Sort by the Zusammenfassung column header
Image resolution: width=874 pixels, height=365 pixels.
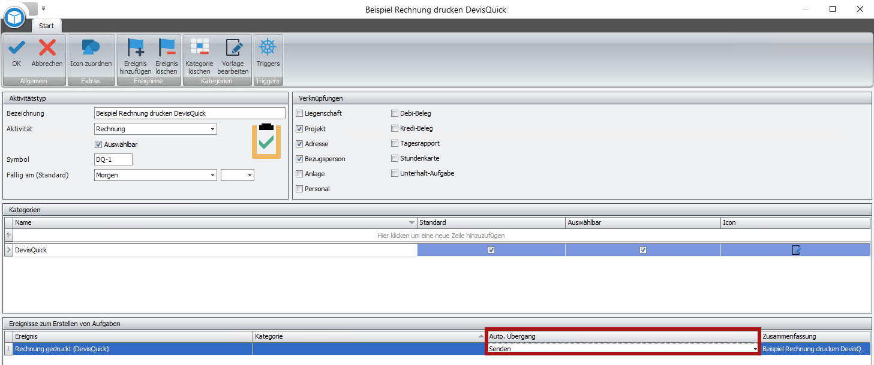(x=815, y=336)
